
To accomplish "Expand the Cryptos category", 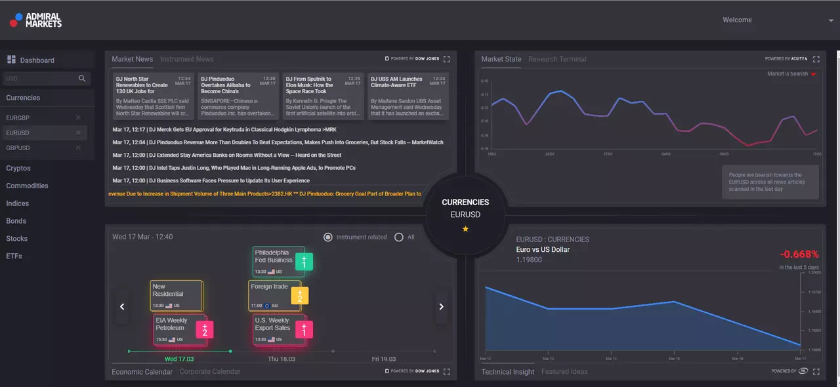I will (18, 168).
